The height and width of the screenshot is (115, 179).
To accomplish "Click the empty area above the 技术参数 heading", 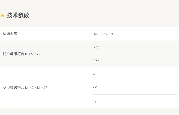I will [89, 5].
